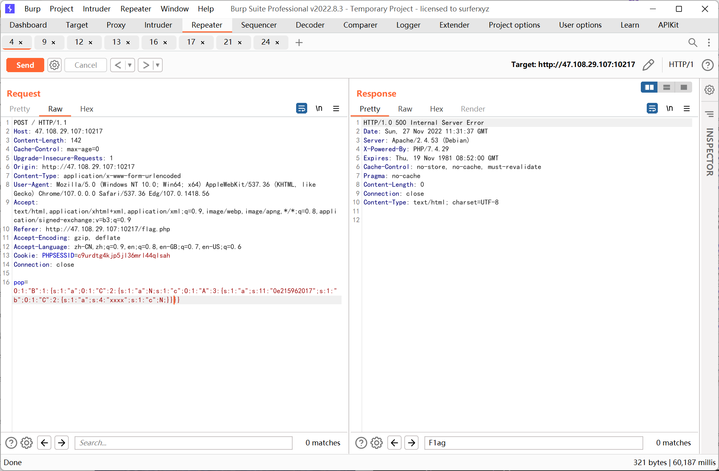Open the Burp menu
The height and width of the screenshot is (471, 719).
32,9
